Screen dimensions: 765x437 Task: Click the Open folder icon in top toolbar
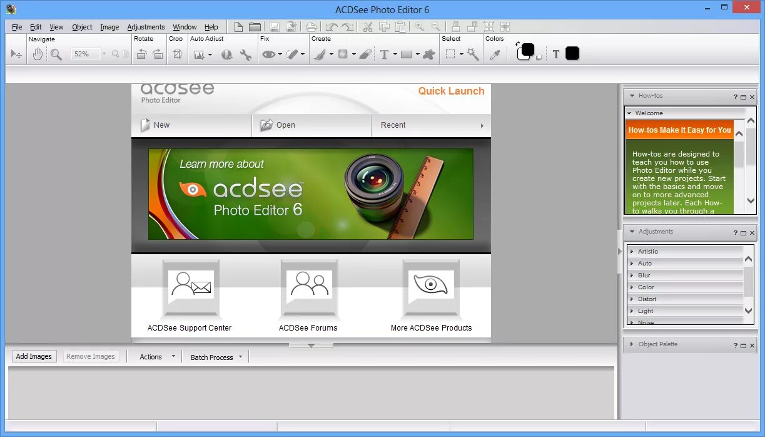(255, 27)
